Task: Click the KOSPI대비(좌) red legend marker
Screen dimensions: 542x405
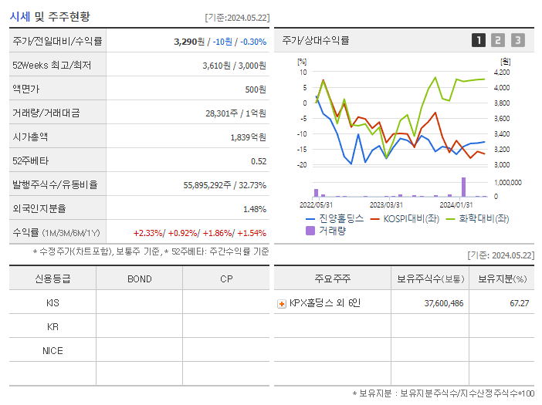Action: click(374, 219)
